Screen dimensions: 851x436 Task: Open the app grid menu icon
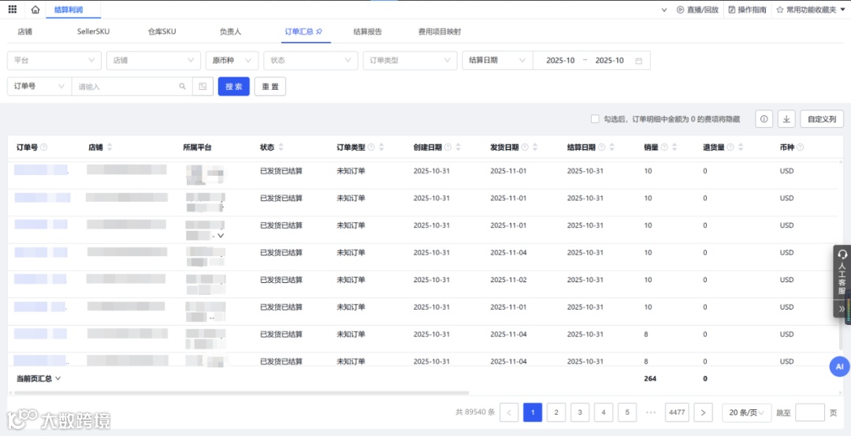point(13,9)
